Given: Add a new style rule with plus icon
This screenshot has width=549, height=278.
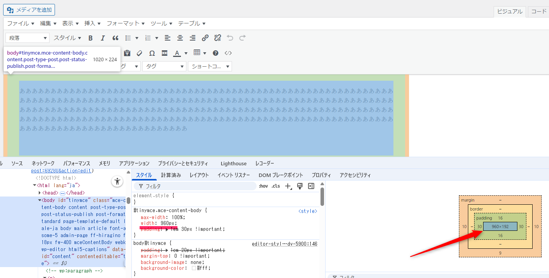Looking at the screenshot, I should 288,186.
